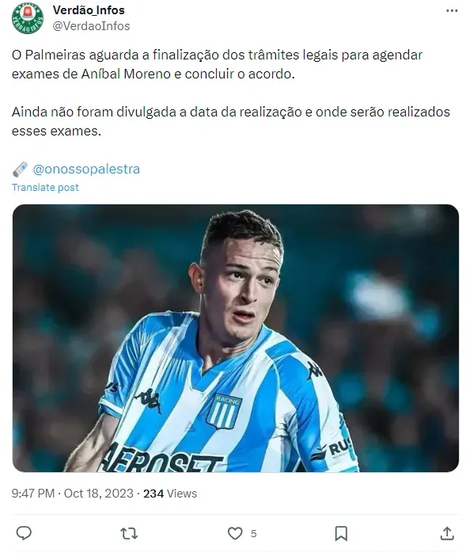The image size is (466, 553).
Task: Like the post with heart icon
Action: (235, 534)
